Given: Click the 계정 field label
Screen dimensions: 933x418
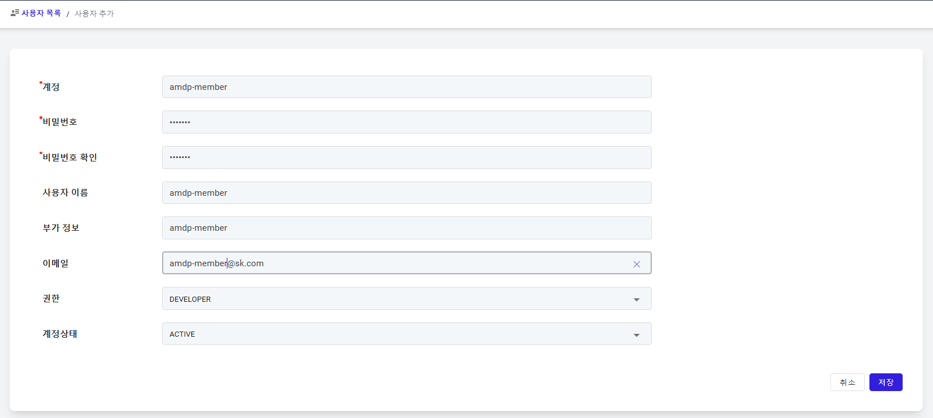Looking at the screenshot, I should click(51, 87).
